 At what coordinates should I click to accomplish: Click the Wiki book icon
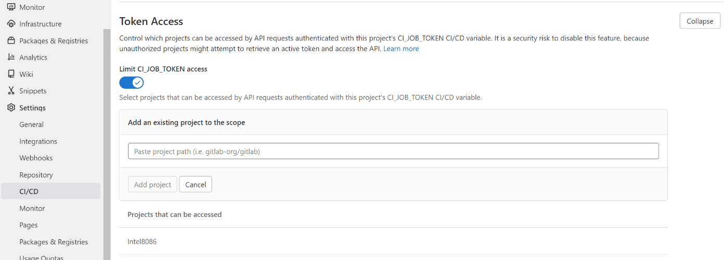click(11, 74)
